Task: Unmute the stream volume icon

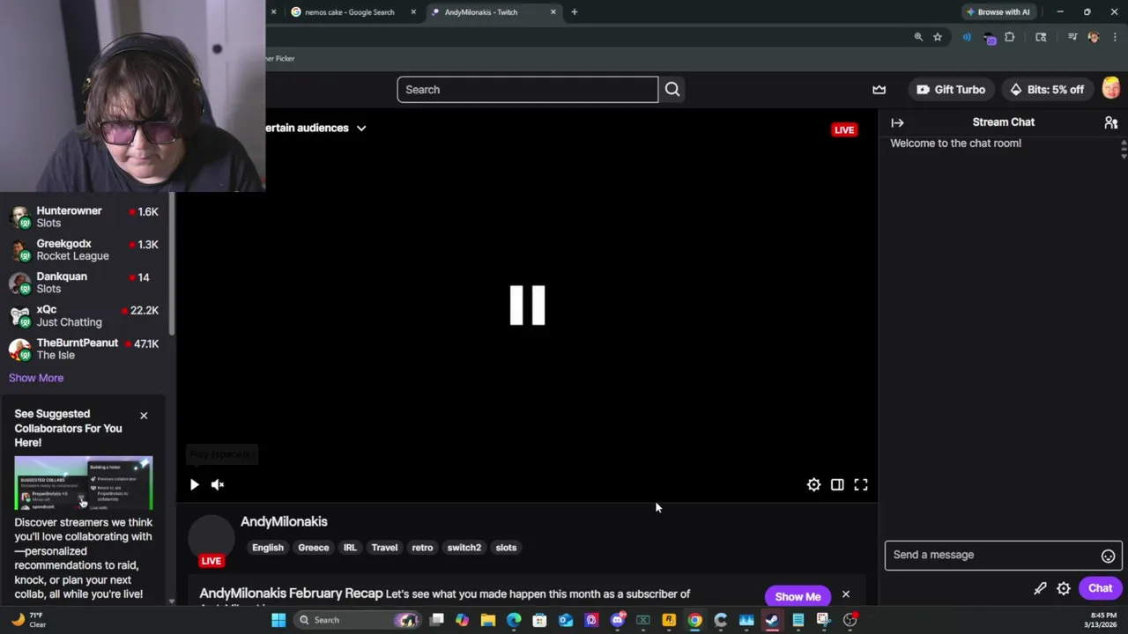Action: pyautogui.click(x=218, y=484)
